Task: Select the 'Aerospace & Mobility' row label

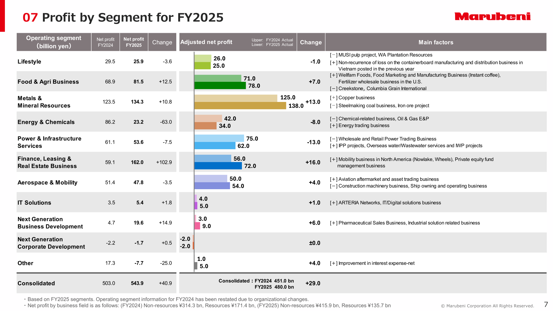Action: coord(48,183)
